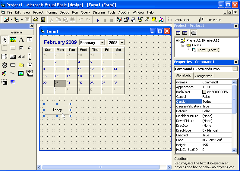Image resolution: width=240 pixels, height=171 pixels.
Task: Open the Properties Window toolbar icon
Action: (x=126, y=20)
